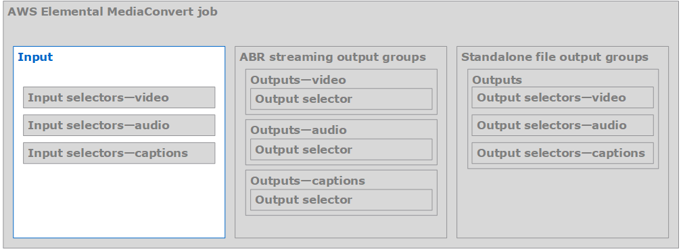Select the Output selectors—audio box
Image resolution: width=681 pixels, height=249 pixels.
tap(563, 125)
